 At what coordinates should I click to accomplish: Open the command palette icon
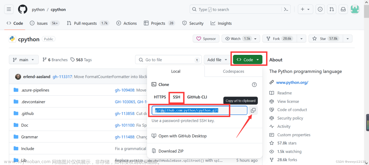pyautogui.click(x=286, y=10)
